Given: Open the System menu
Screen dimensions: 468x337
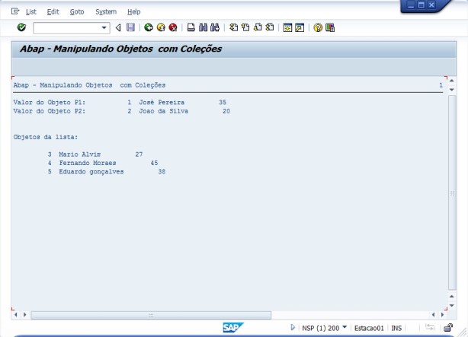Looking at the screenshot, I should 106,12.
